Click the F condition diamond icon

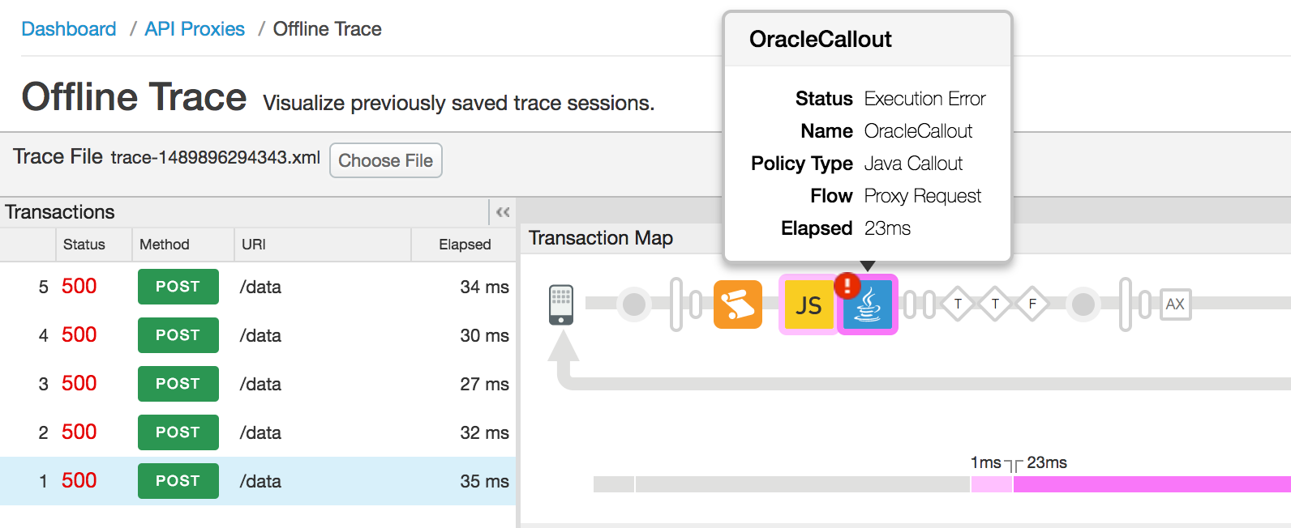1032,304
